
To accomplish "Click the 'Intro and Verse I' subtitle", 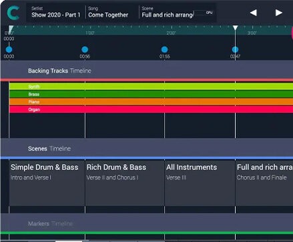I will 31,177.
